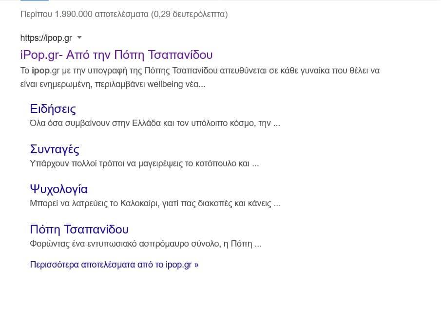The height and width of the screenshot is (322, 442).
Task: Open the Ειδήσεις sitelink
Action: click(x=53, y=108)
